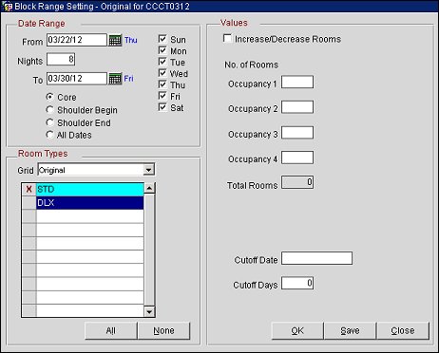Click the To date field 03/30/12
Image resolution: width=439 pixels, height=353 pixels.
77,79
